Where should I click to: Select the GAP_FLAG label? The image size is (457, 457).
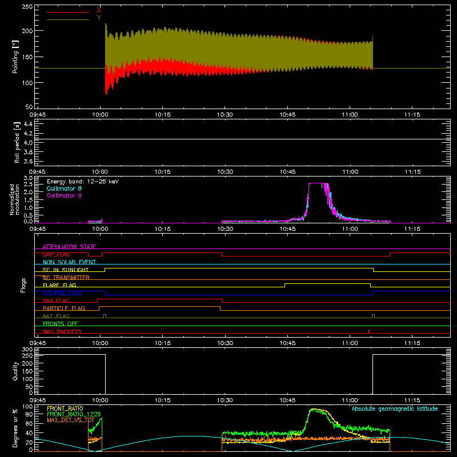(56, 254)
